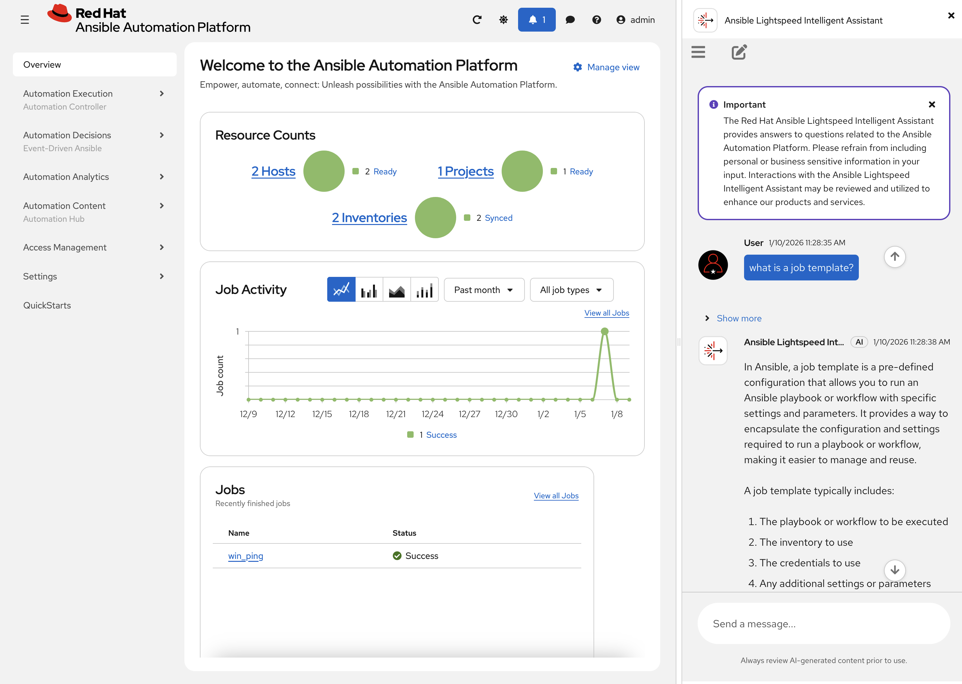The height and width of the screenshot is (684, 962).
Task: Open the help question mark icon
Action: click(x=596, y=20)
